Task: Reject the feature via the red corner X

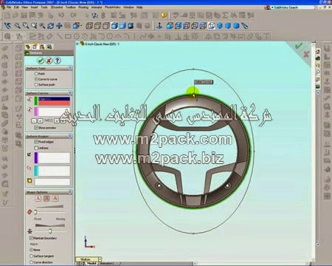Action: tap(306, 54)
